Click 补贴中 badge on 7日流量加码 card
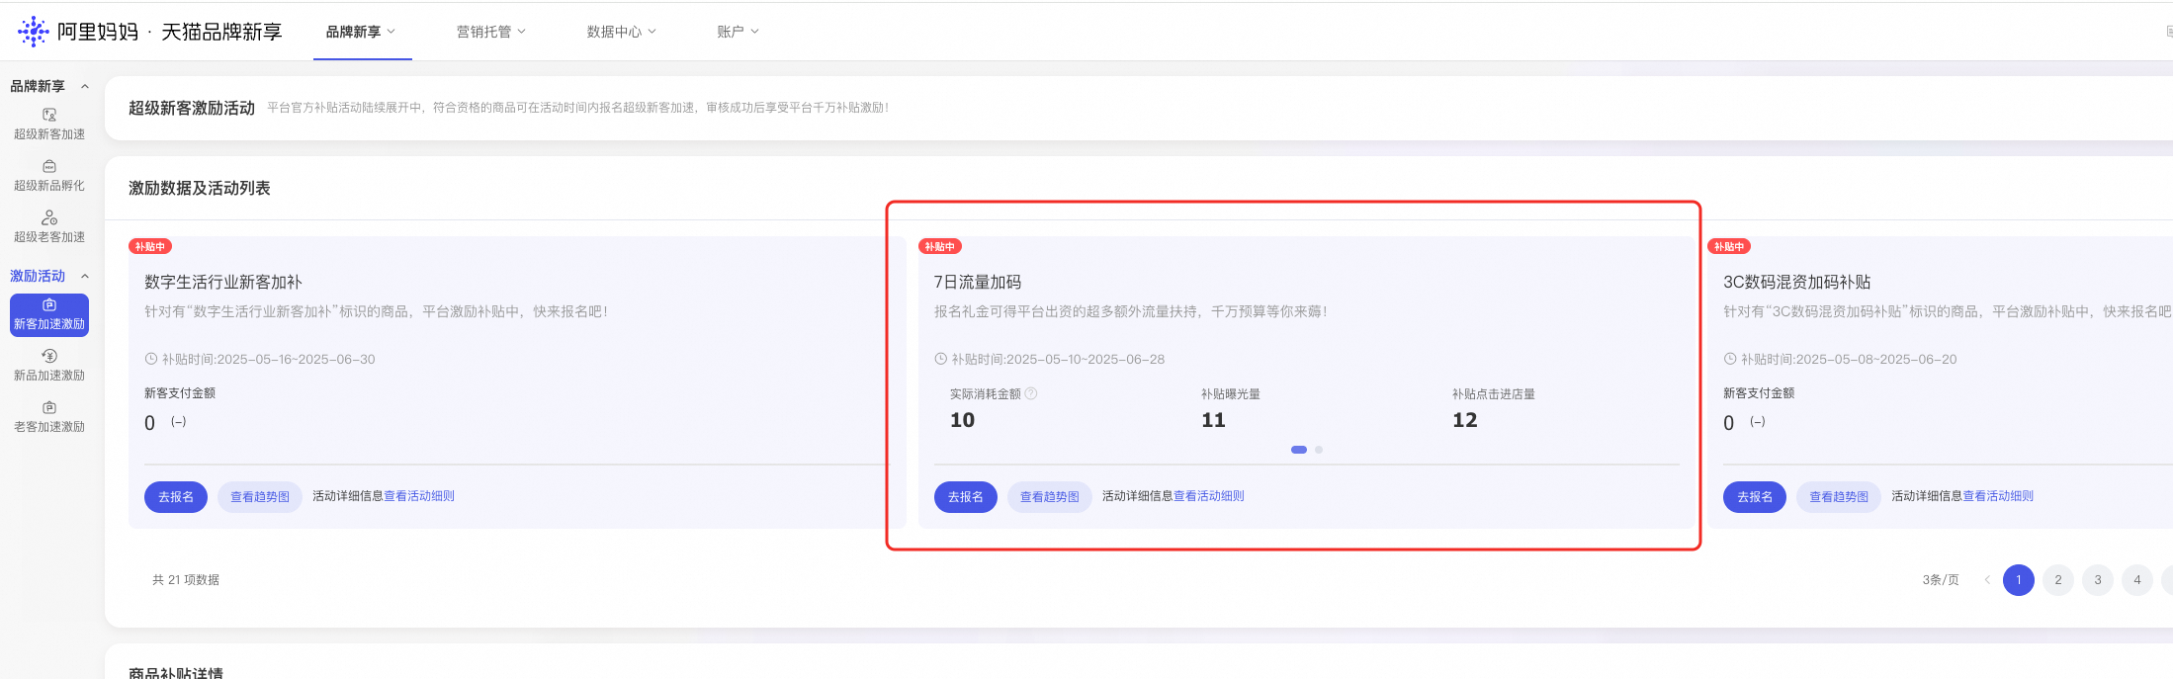The image size is (2173, 679). (940, 246)
